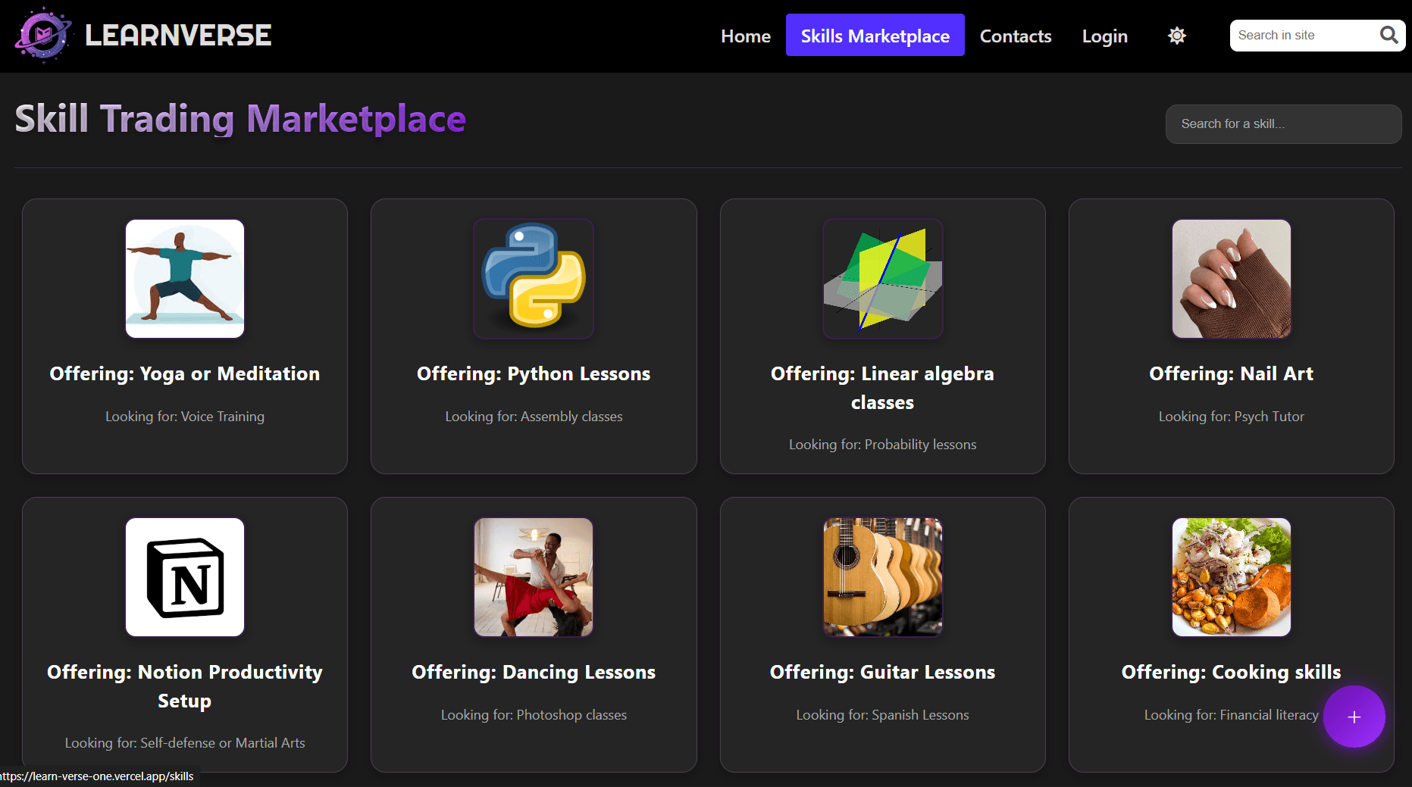Click inside the 'Search for a skill' field
1412x787 pixels.
(x=1282, y=123)
